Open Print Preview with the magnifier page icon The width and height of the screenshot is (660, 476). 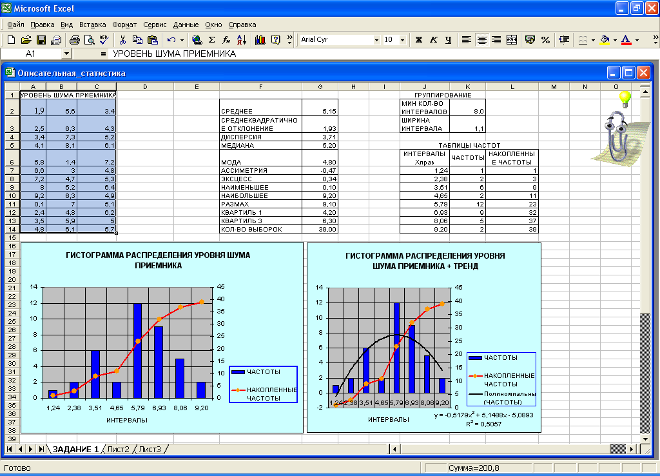89,39
